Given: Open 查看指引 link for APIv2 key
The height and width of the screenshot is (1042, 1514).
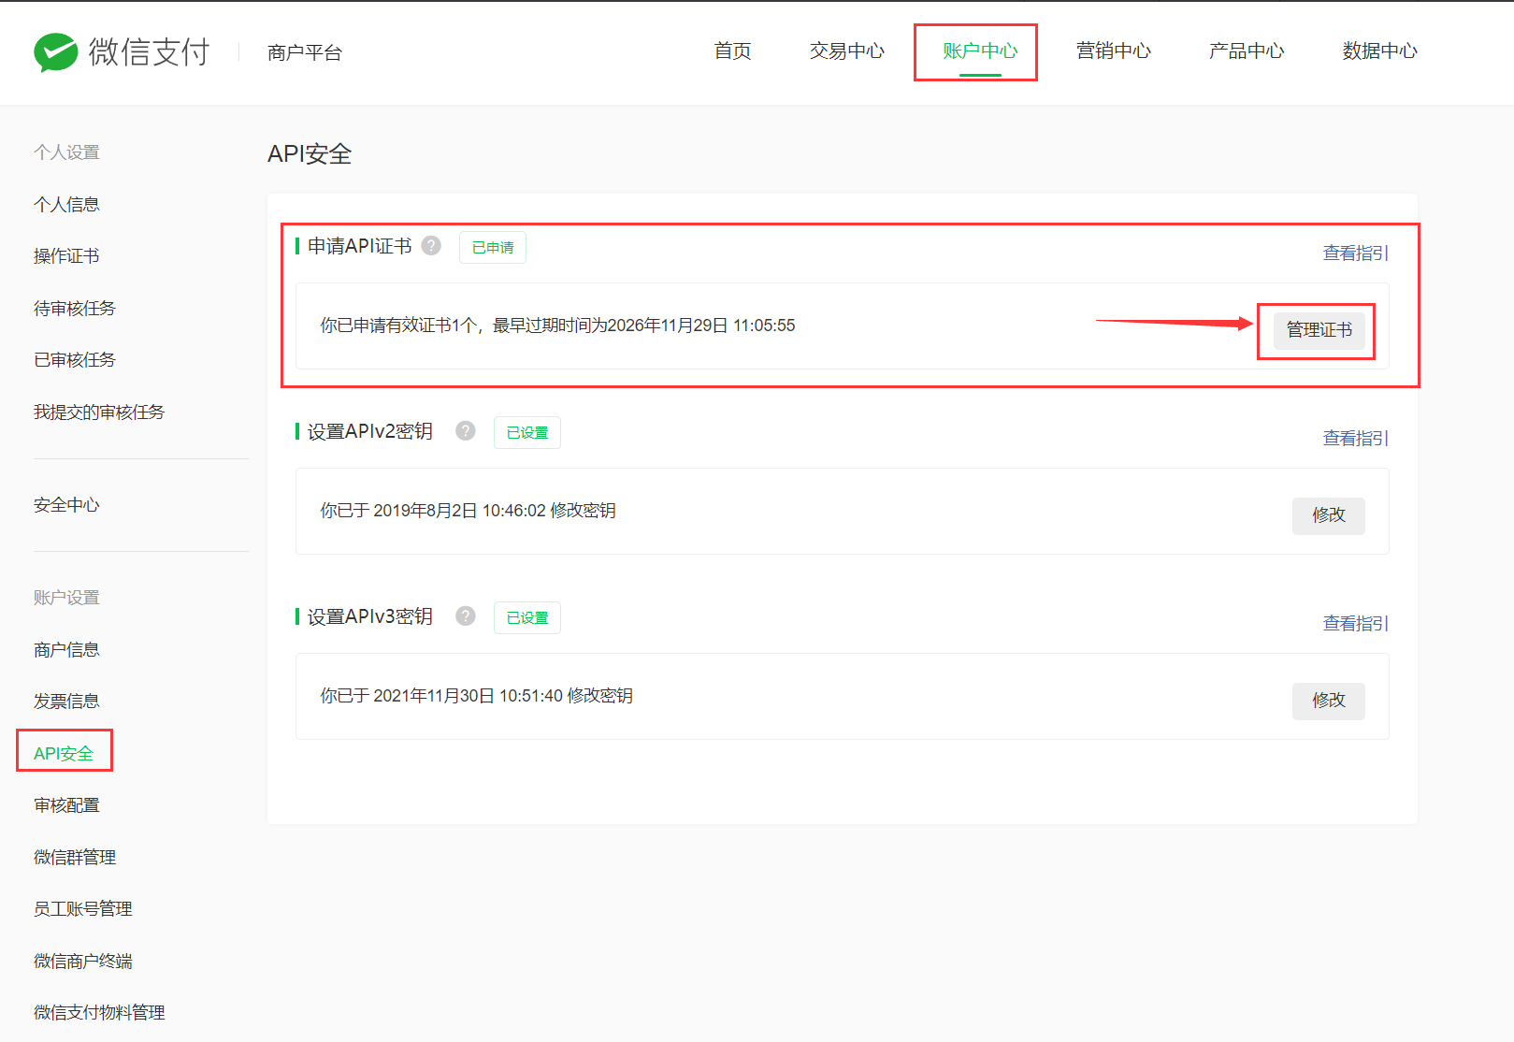Looking at the screenshot, I should pos(1356,439).
